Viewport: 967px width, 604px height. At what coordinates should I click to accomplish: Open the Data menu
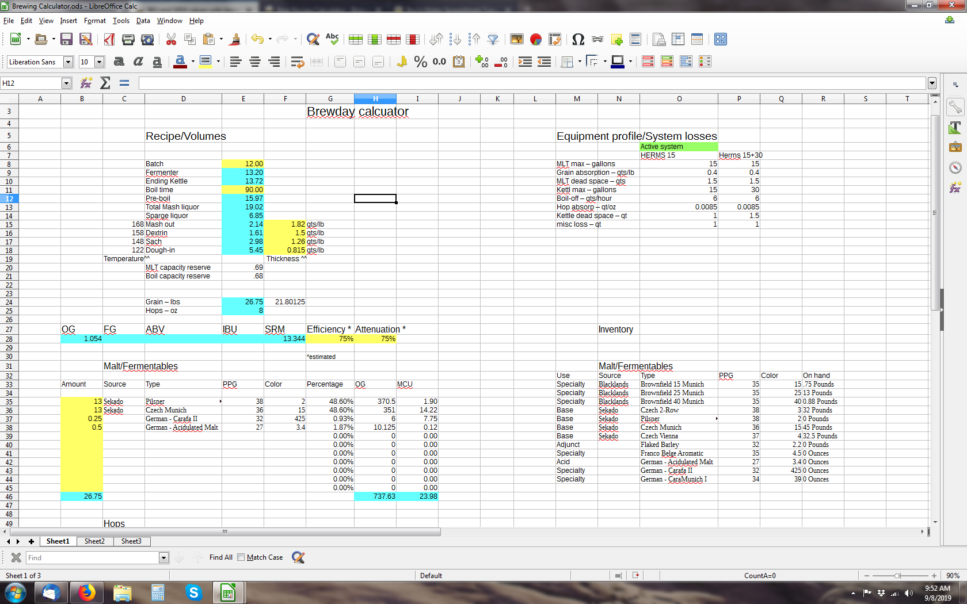click(x=143, y=21)
